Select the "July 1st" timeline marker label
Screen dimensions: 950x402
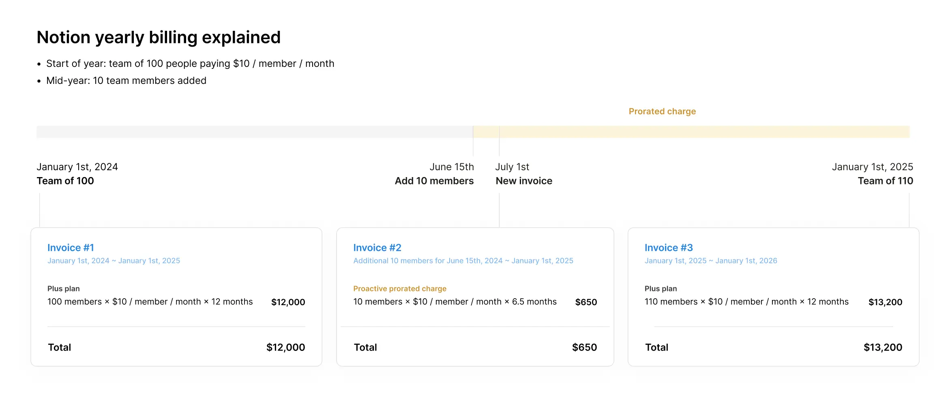tap(512, 167)
